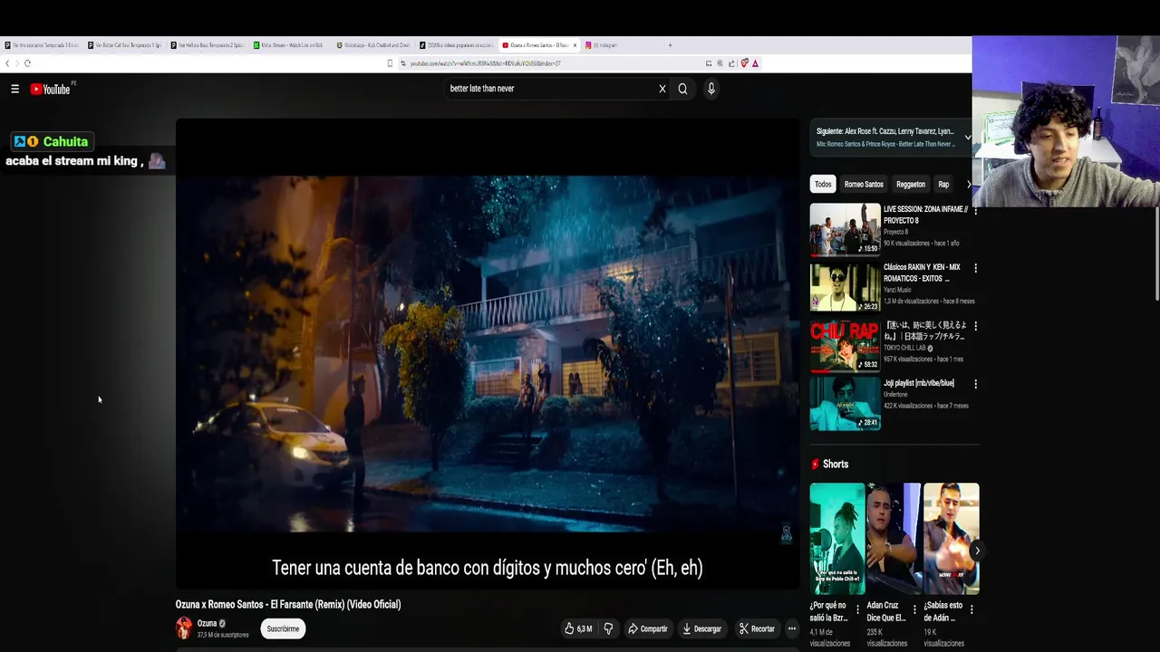Open options for Joji playlist video
This screenshot has height=652, width=1160.
coord(975,384)
